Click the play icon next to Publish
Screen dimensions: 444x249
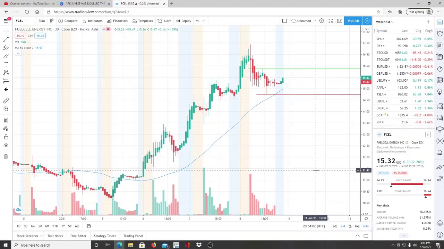367,21
